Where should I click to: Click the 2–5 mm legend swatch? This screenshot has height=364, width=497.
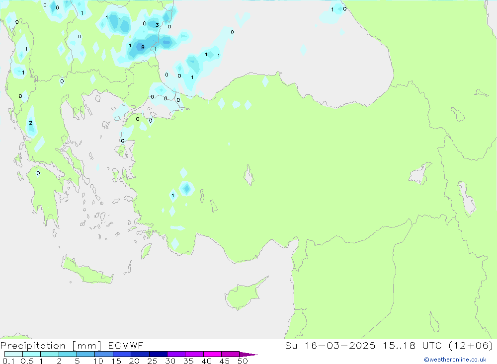pyautogui.click(x=68, y=354)
